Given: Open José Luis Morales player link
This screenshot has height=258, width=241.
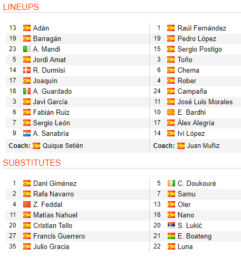Looking at the screenshot, I should pyautogui.click(x=205, y=102).
